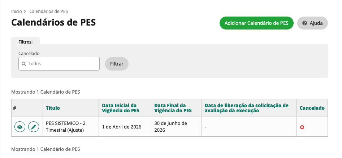The height and width of the screenshot is (158, 342).
Task: Click the red cancelled status icon
Action: 302,127
